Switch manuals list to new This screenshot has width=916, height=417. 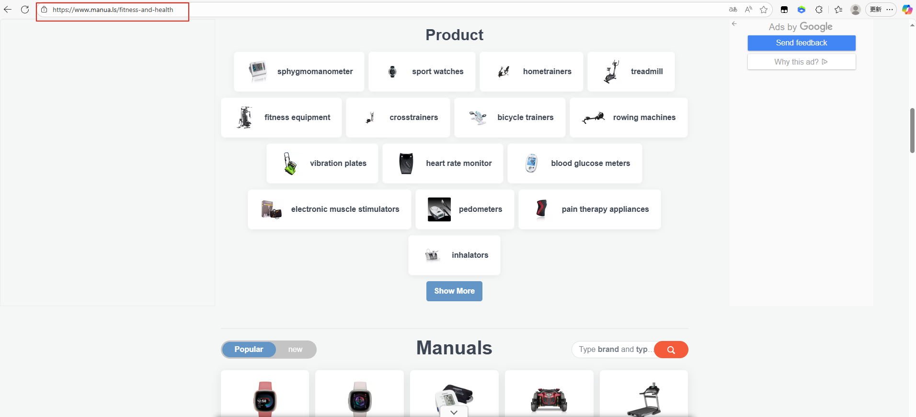point(295,350)
